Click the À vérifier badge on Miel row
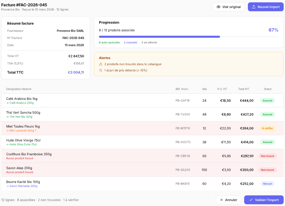The image size is (285, 206). (268, 128)
